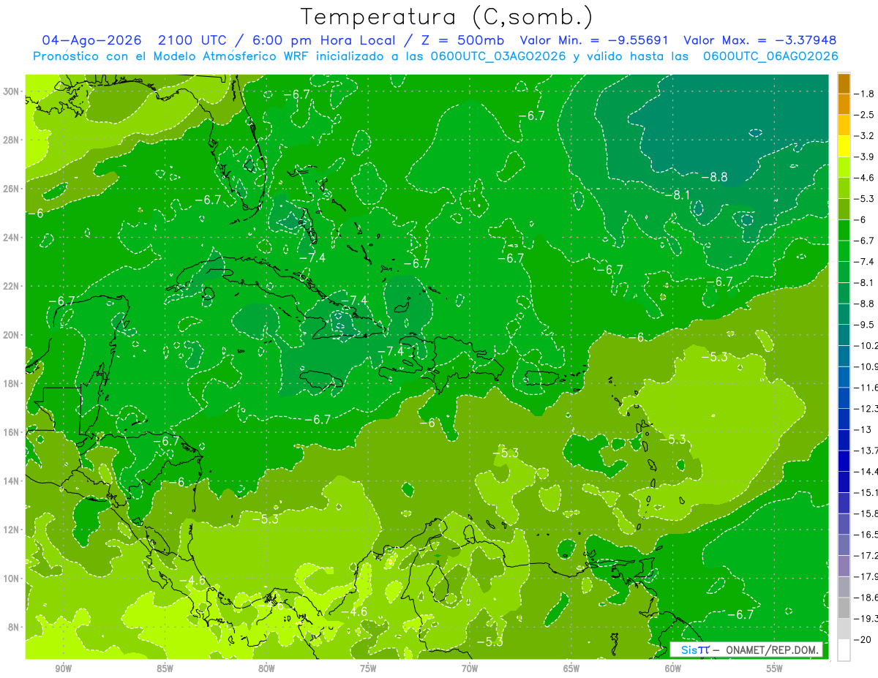
Task: Pick colorbar swatch between -10.2 and -10.9
Action: [844, 356]
